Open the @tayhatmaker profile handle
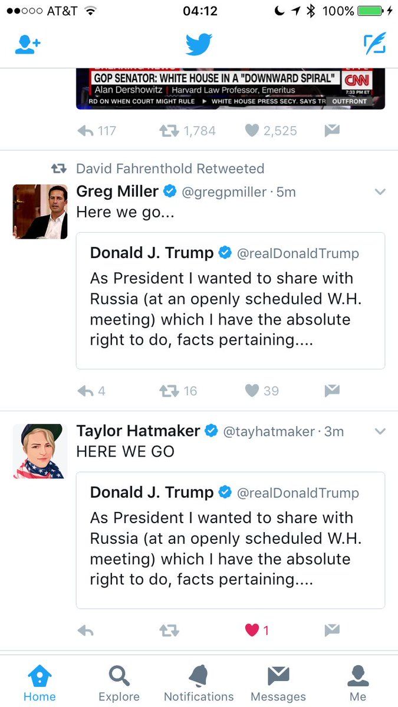This screenshot has width=398, height=707. 268,431
